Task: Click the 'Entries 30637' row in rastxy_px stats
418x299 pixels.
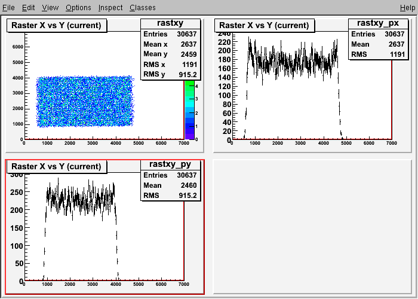Action: tap(378, 34)
